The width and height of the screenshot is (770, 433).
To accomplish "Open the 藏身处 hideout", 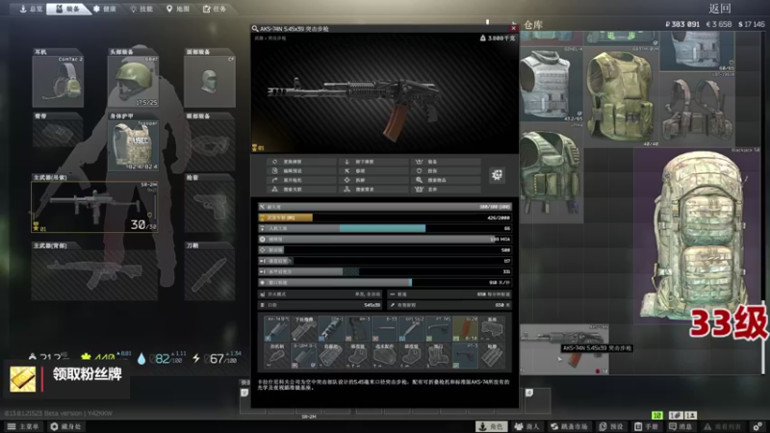I will [65, 426].
